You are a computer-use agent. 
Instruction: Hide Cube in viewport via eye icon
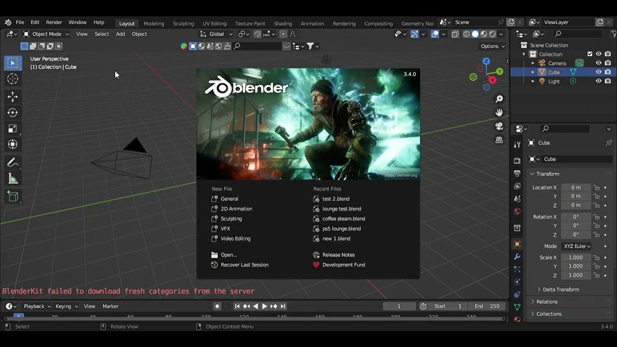[x=598, y=72]
